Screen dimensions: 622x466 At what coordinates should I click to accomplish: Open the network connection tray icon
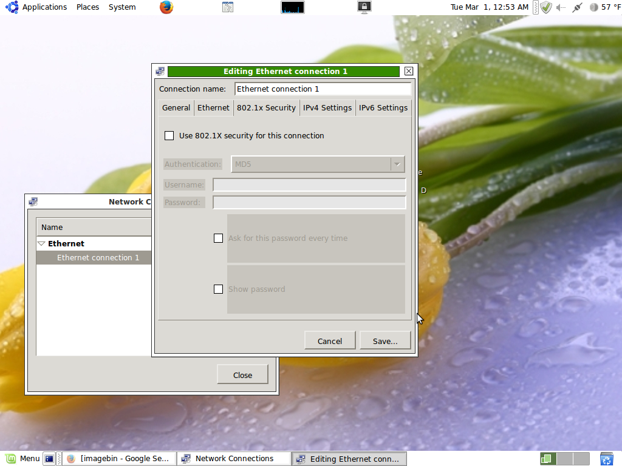[578, 7]
